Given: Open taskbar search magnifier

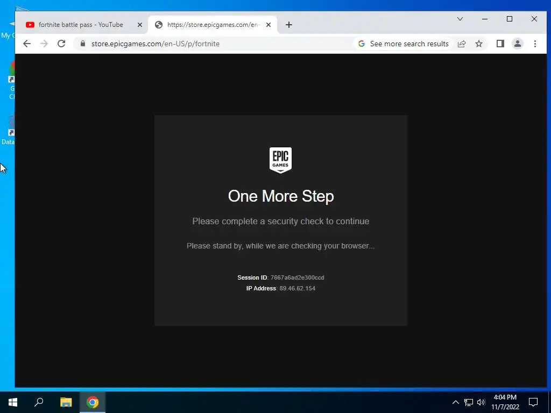Looking at the screenshot, I should coord(39,402).
